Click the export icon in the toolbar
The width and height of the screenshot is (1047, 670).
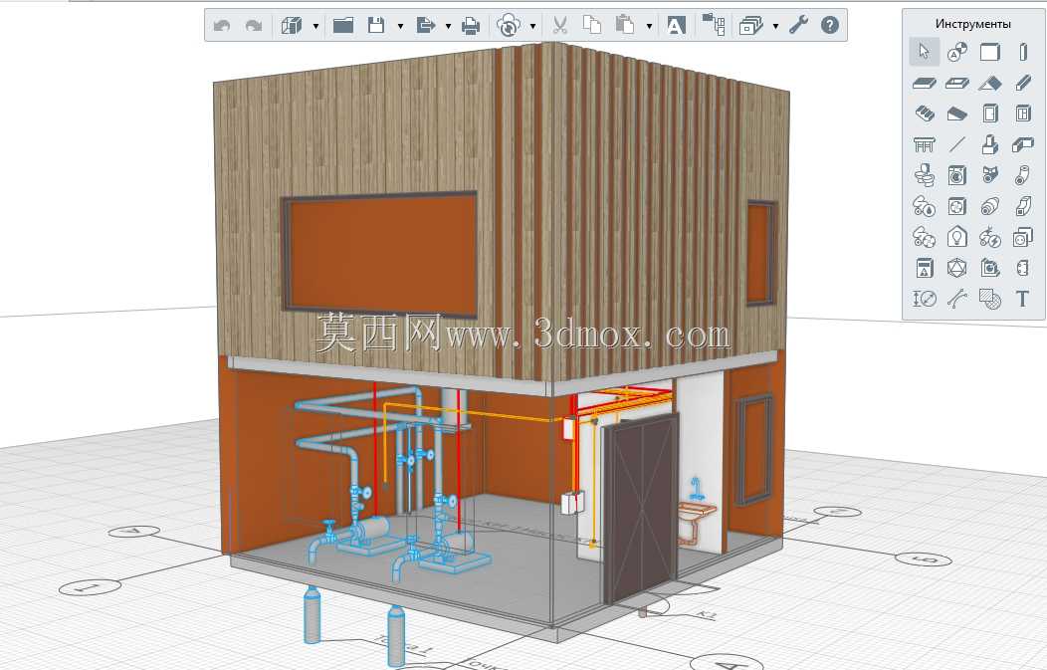coord(425,25)
